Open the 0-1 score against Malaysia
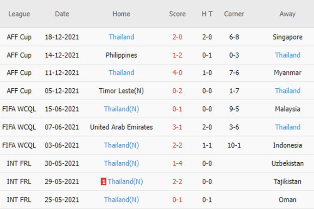 [x=177, y=109]
